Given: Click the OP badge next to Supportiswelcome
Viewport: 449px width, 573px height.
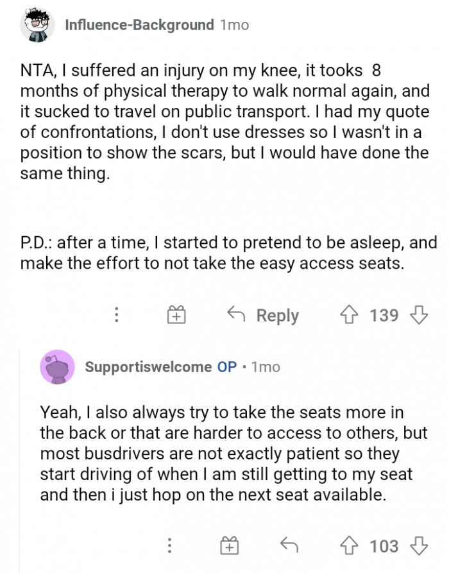Looking at the screenshot, I should coord(227,367).
